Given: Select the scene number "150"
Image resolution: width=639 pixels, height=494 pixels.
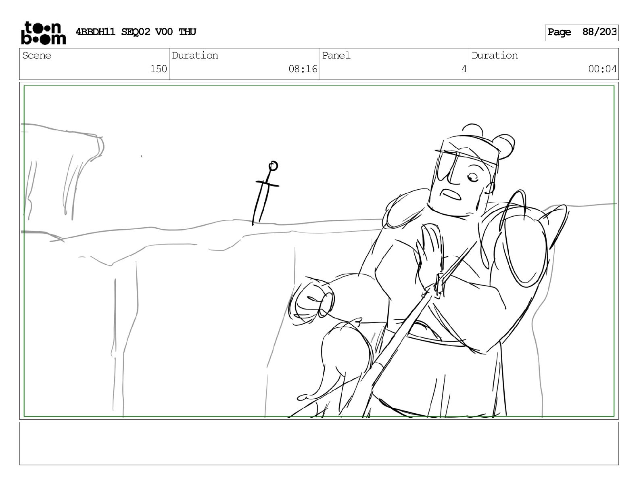Looking at the screenshot, I should click(159, 69).
